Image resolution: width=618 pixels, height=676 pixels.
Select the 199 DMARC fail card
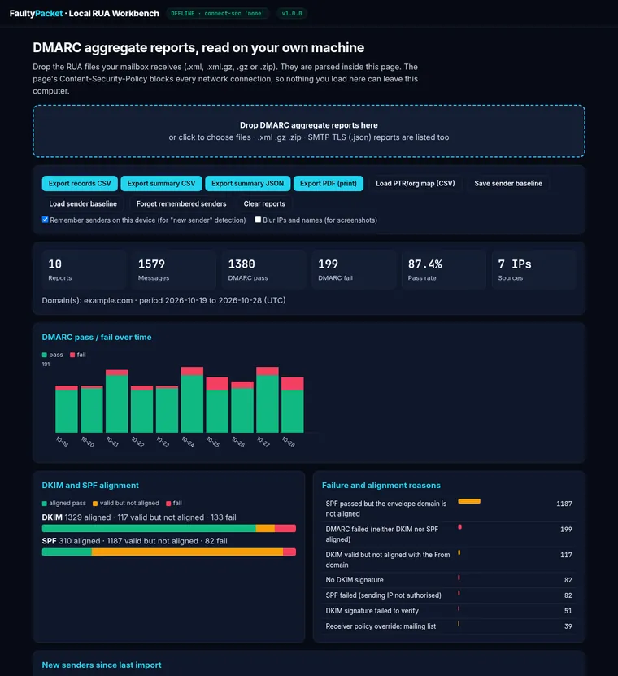click(x=354, y=269)
